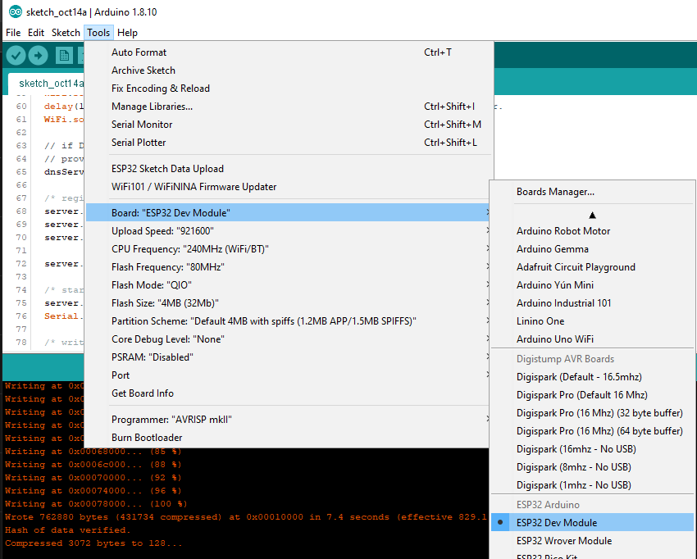Click console line showing (100 %)

coord(96,504)
